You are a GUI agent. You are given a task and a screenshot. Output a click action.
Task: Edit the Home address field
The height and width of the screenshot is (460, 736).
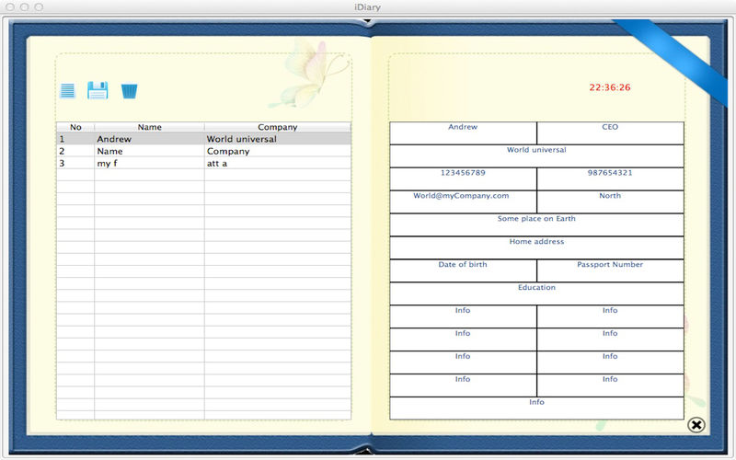(536, 247)
